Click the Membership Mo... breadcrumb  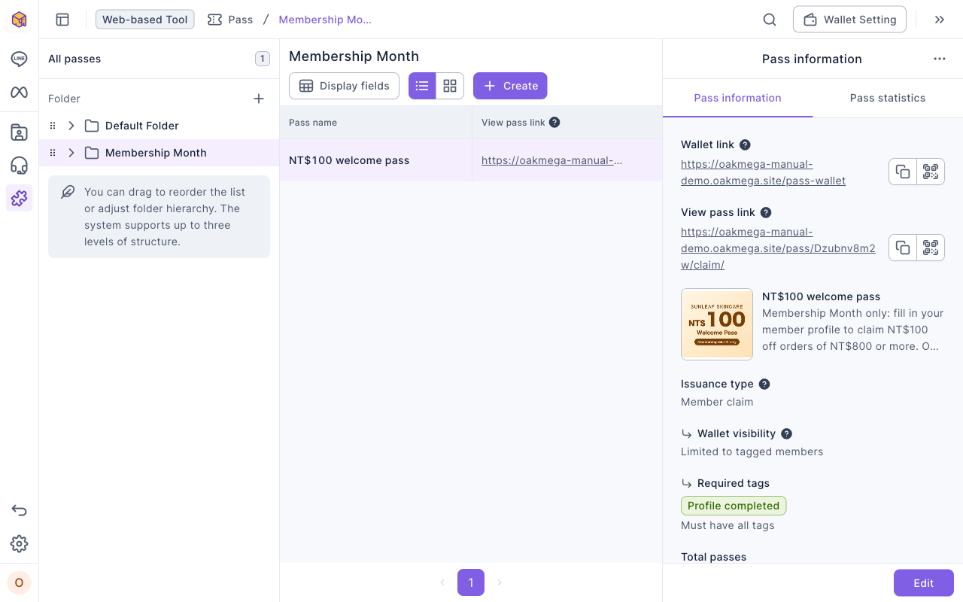(325, 20)
